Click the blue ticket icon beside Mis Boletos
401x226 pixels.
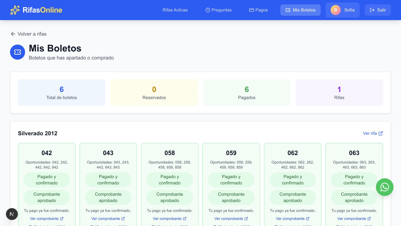18,52
